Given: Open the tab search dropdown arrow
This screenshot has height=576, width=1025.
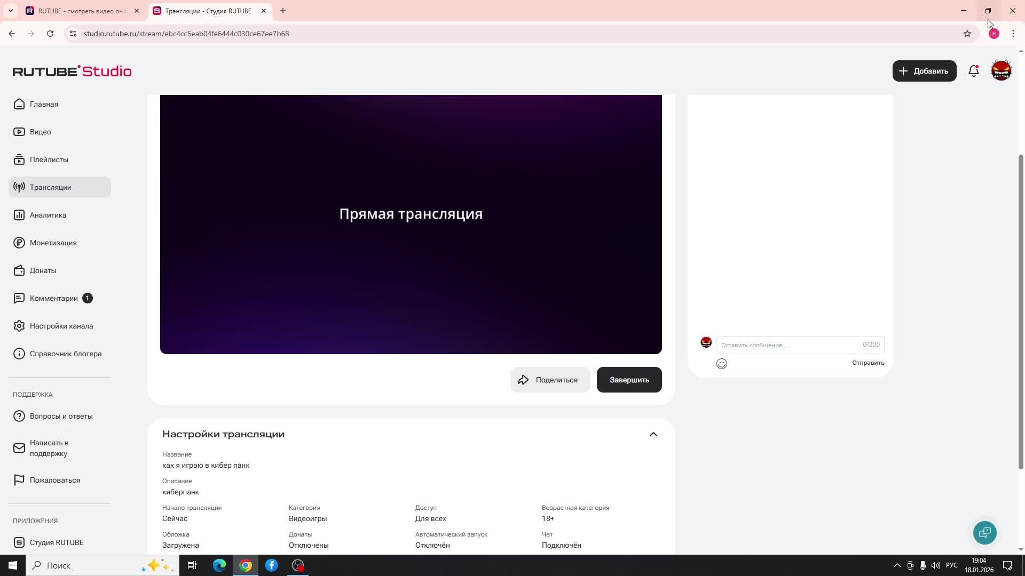Looking at the screenshot, I should [x=11, y=11].
